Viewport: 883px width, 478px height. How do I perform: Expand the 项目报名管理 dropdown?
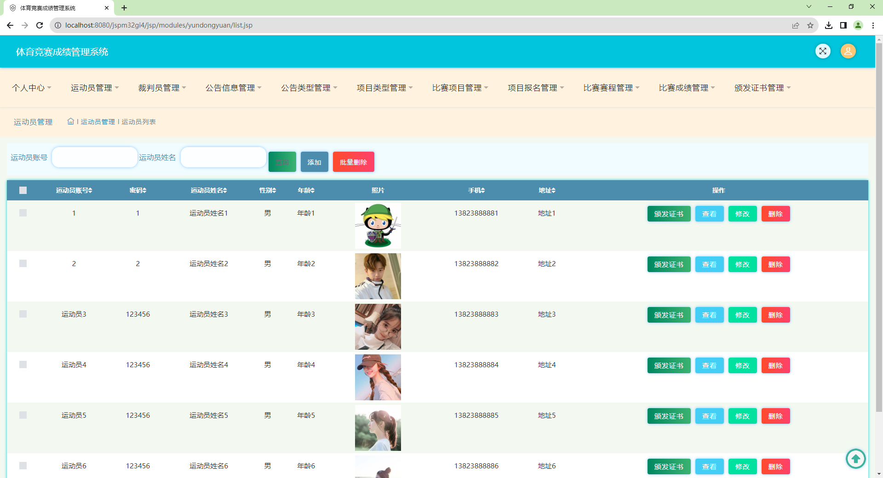536,88
